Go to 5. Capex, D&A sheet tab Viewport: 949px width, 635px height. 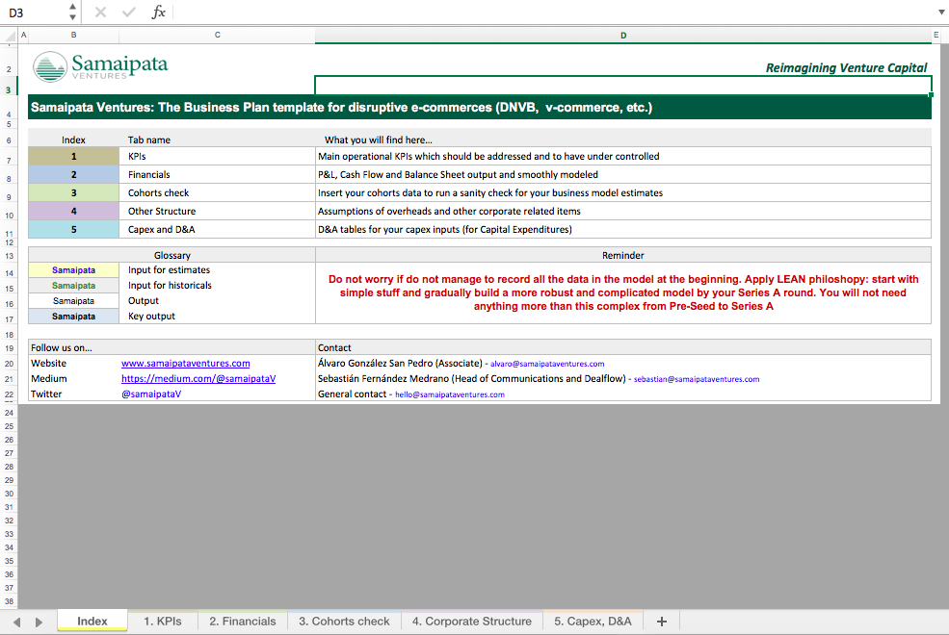pyautogui.click(x=593, y=622)
